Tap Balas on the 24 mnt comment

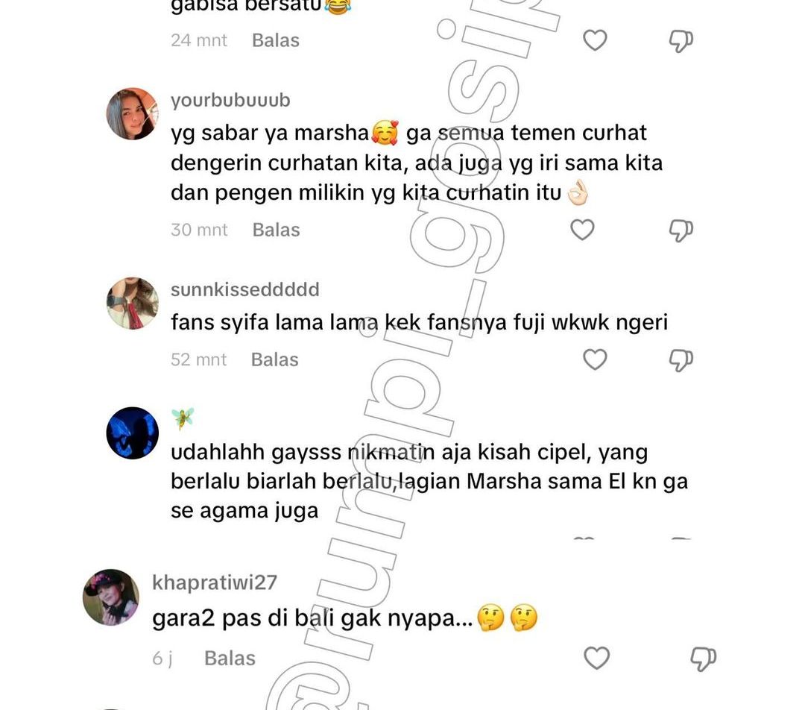point(276,40)
